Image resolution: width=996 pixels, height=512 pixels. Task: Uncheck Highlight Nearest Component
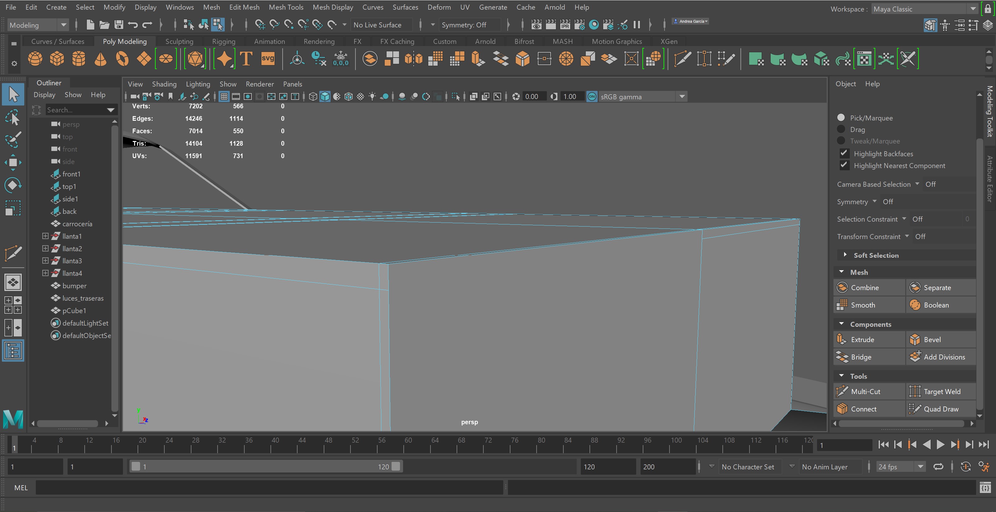(844, 165)
